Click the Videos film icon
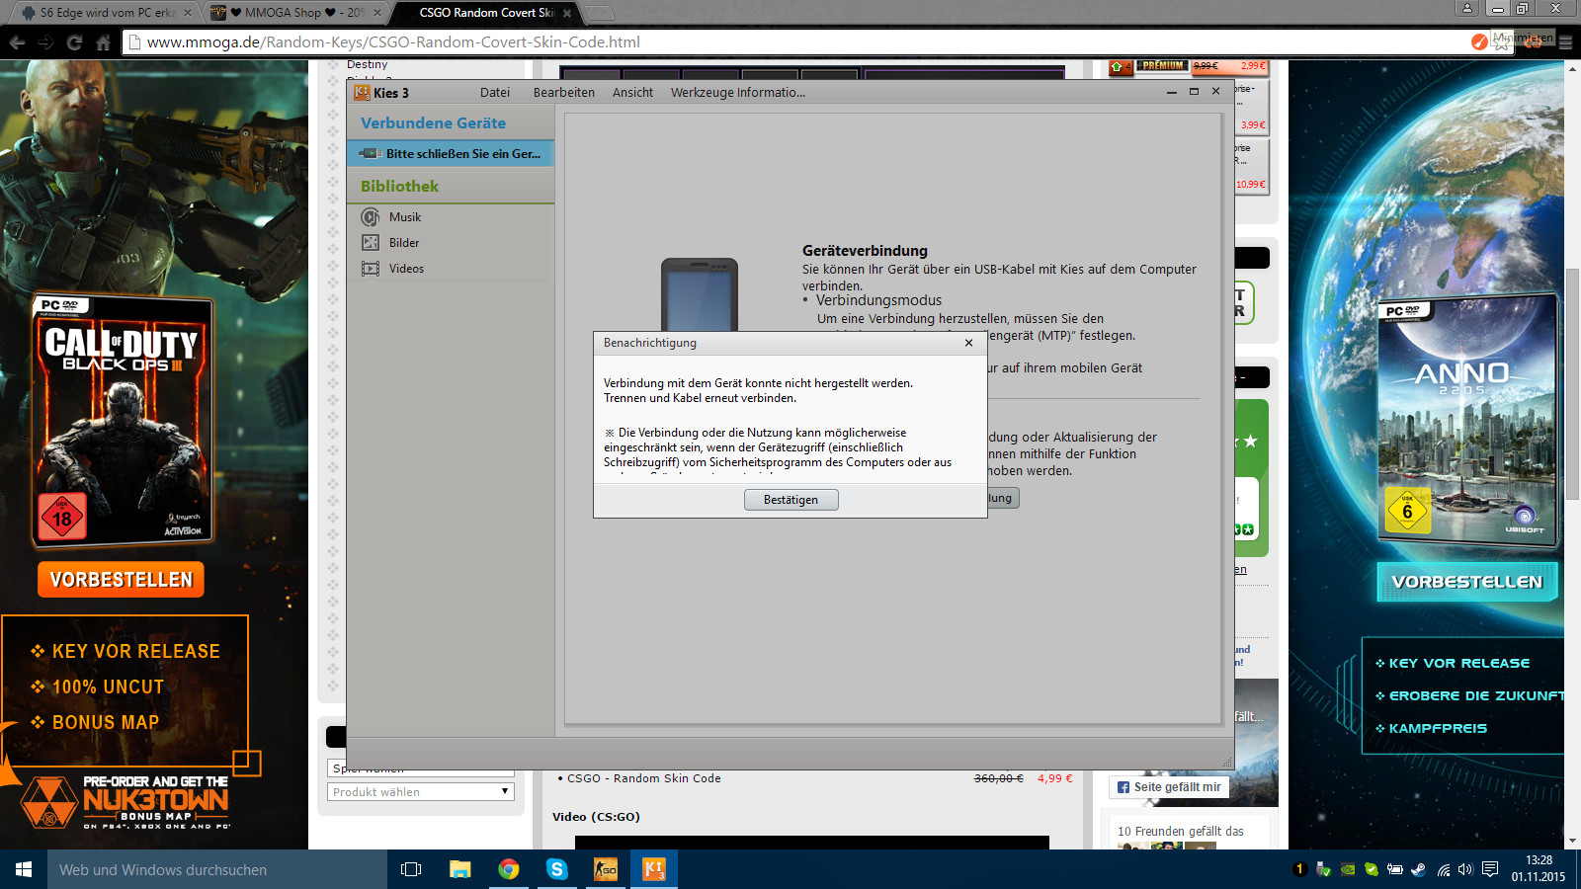 371,269
